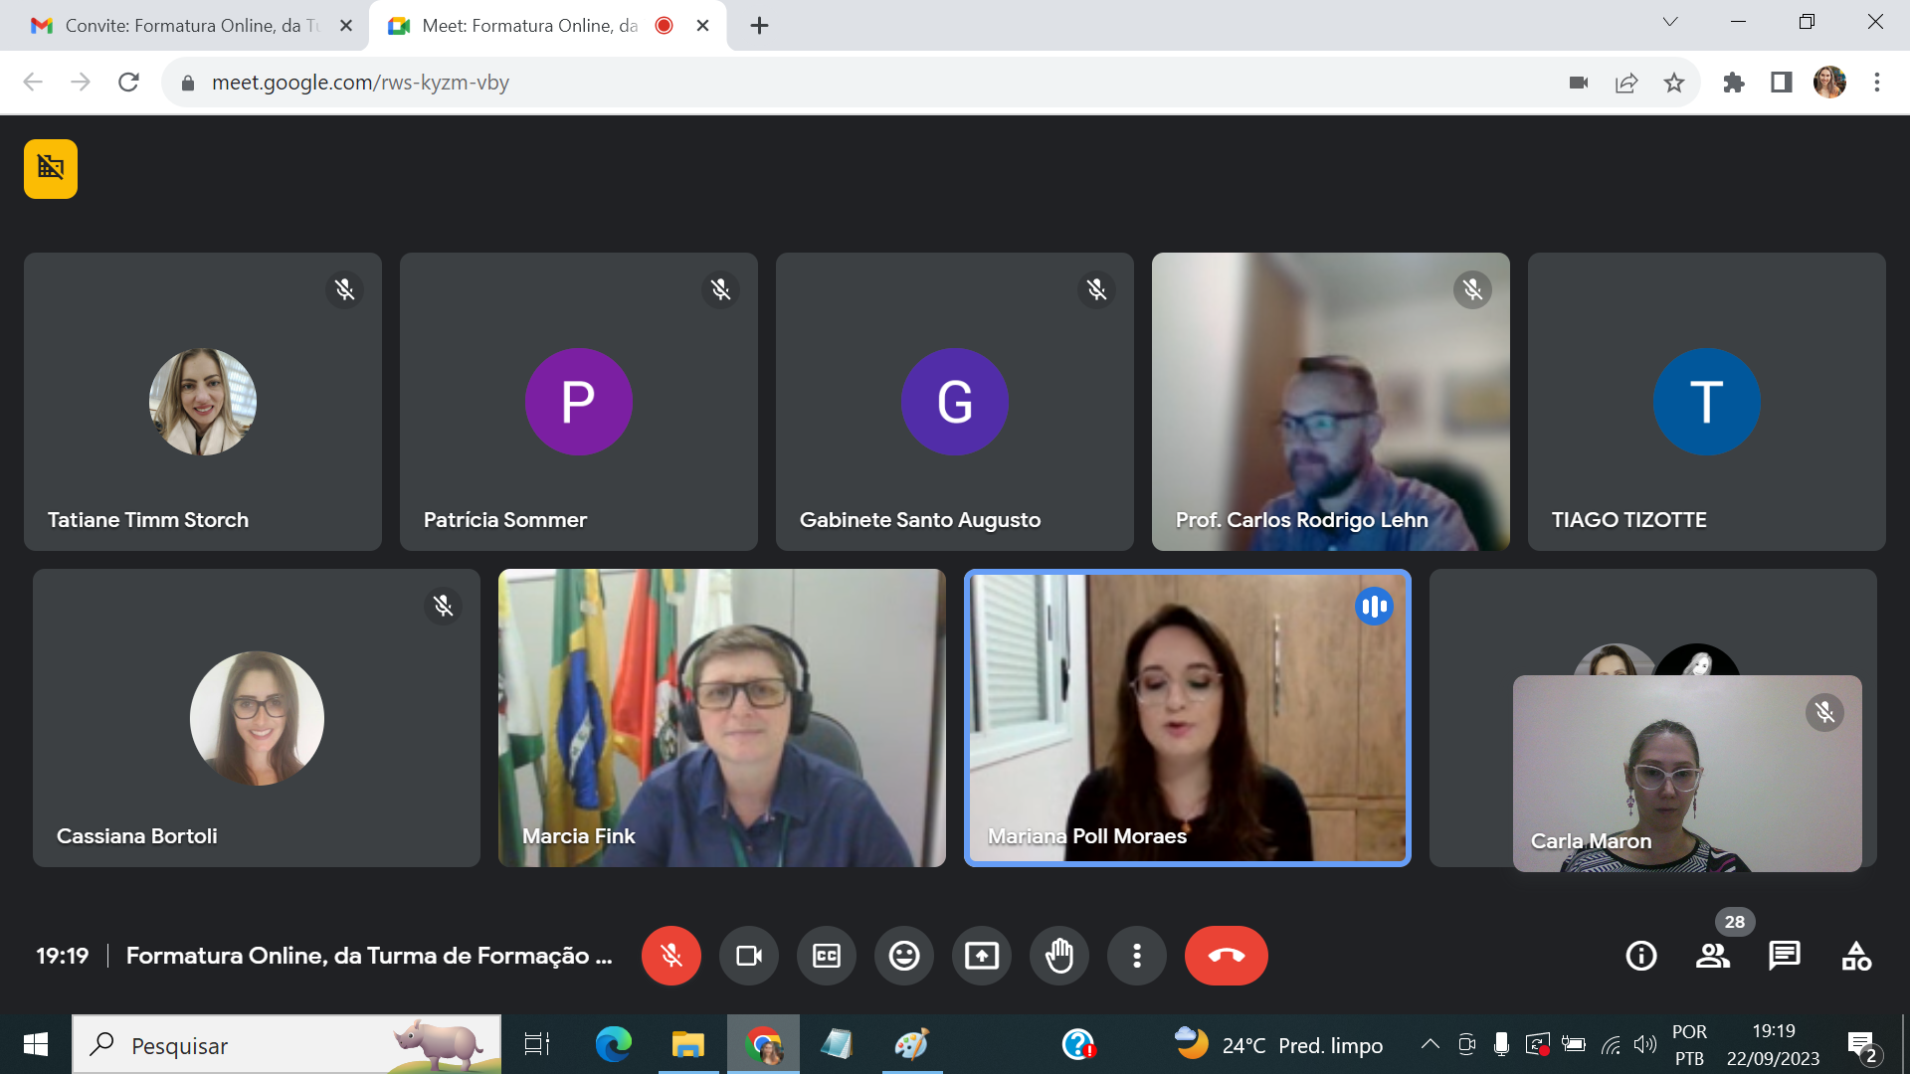
Task: Show hidden system tray icons
Action: click(1430, 1044)
